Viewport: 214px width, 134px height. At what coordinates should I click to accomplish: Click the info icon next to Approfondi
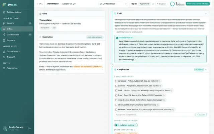(153, 4)
